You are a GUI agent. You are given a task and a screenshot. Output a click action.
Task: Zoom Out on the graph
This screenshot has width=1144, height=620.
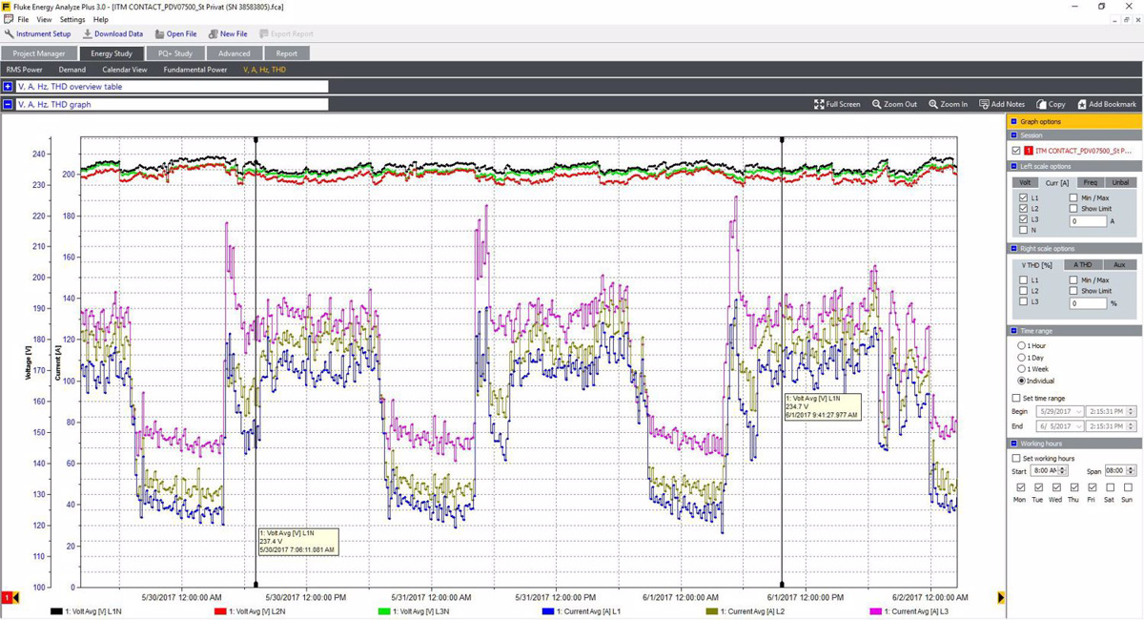[x=894, y=104]
